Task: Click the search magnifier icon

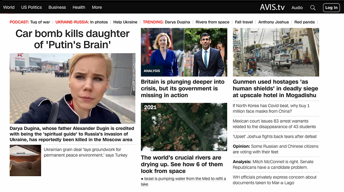Action: tap(313, 8)
